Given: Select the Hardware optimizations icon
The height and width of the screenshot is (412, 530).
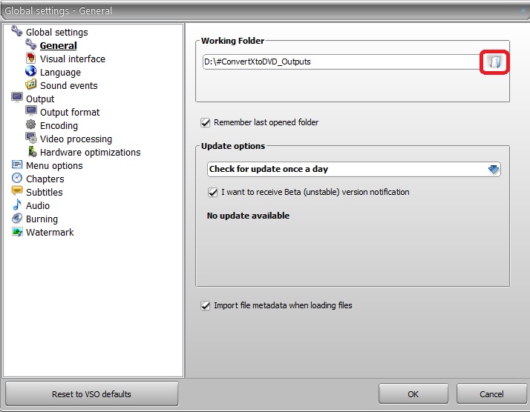Looking at the screenshot, I should point(32,151).
